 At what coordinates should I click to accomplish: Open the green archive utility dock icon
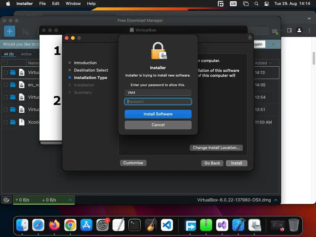[x=206, y=225]
